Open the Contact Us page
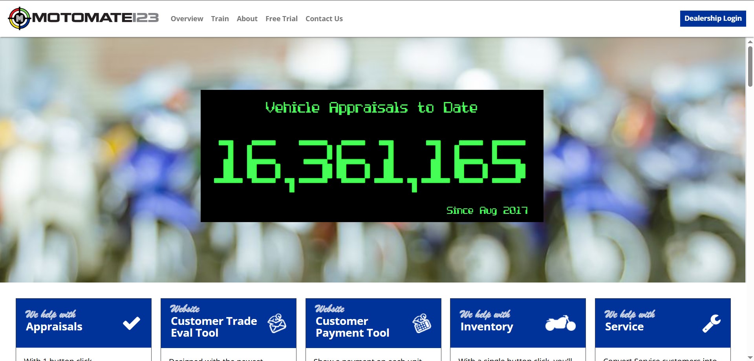 (x=324, y=19)
